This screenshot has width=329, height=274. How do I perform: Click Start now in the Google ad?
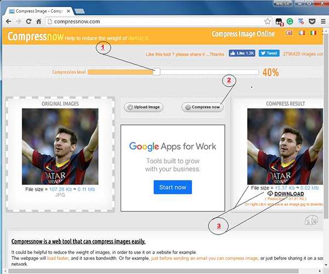[173, 187]
